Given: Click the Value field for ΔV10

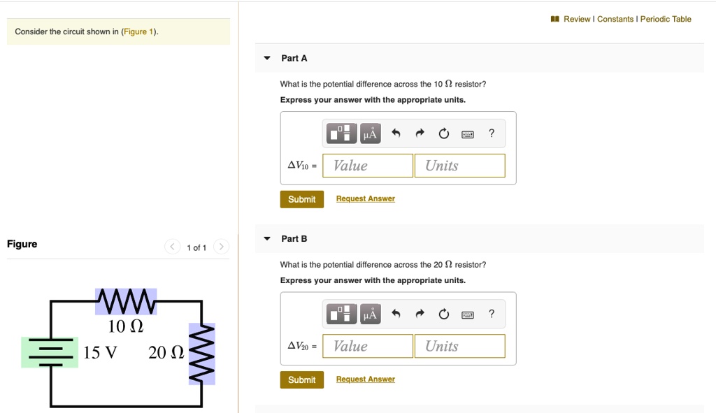Looking at the screenshot, I should pos(368,165).
